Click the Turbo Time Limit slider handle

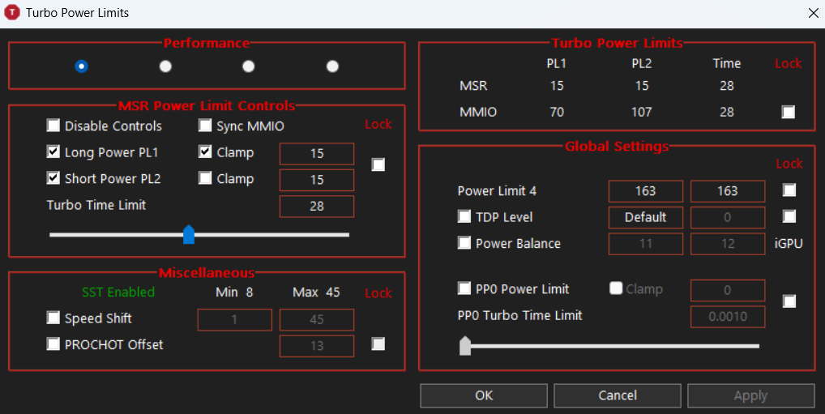tap(189, 235)
